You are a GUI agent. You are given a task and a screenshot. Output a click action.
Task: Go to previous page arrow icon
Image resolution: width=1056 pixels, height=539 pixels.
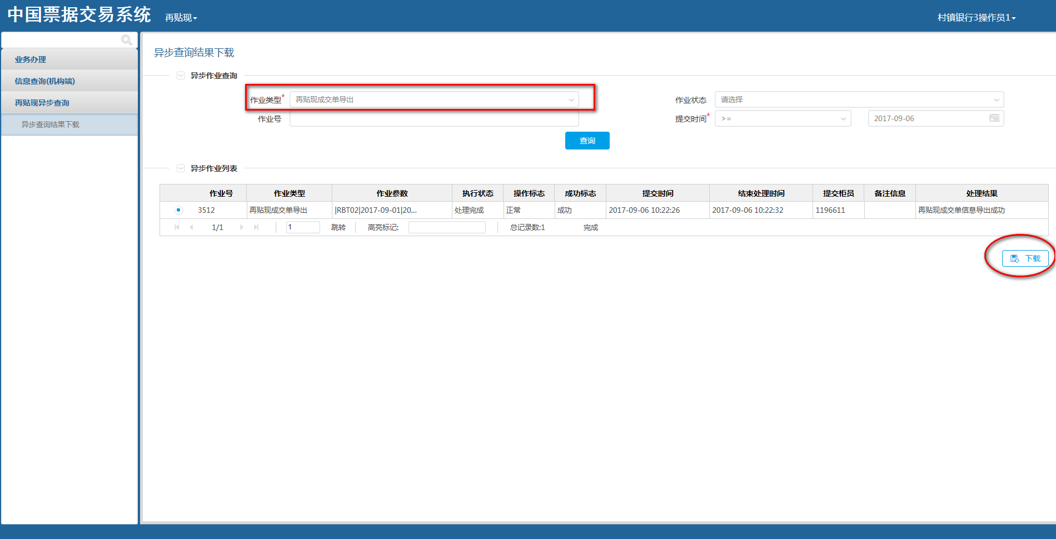pyautogui.click(x=192, y=227)
